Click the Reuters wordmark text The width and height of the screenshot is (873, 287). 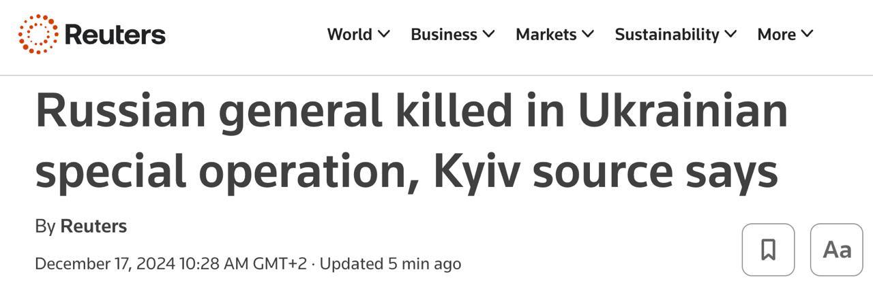(115, 34)
